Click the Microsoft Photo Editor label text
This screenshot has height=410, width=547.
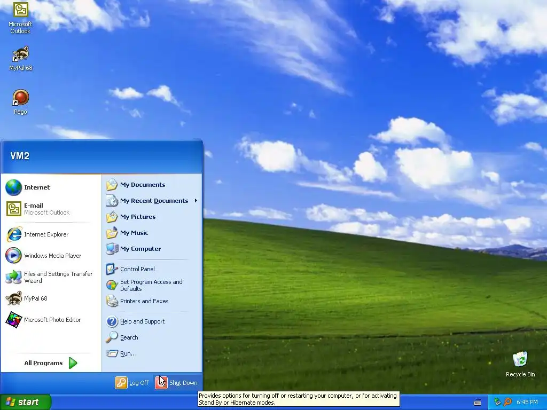(52, 320)
